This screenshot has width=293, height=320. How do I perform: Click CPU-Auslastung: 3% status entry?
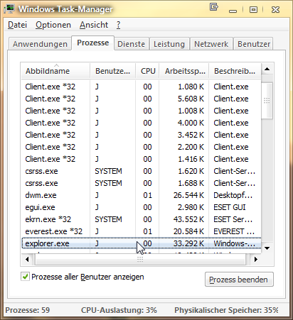click(119, 310)
